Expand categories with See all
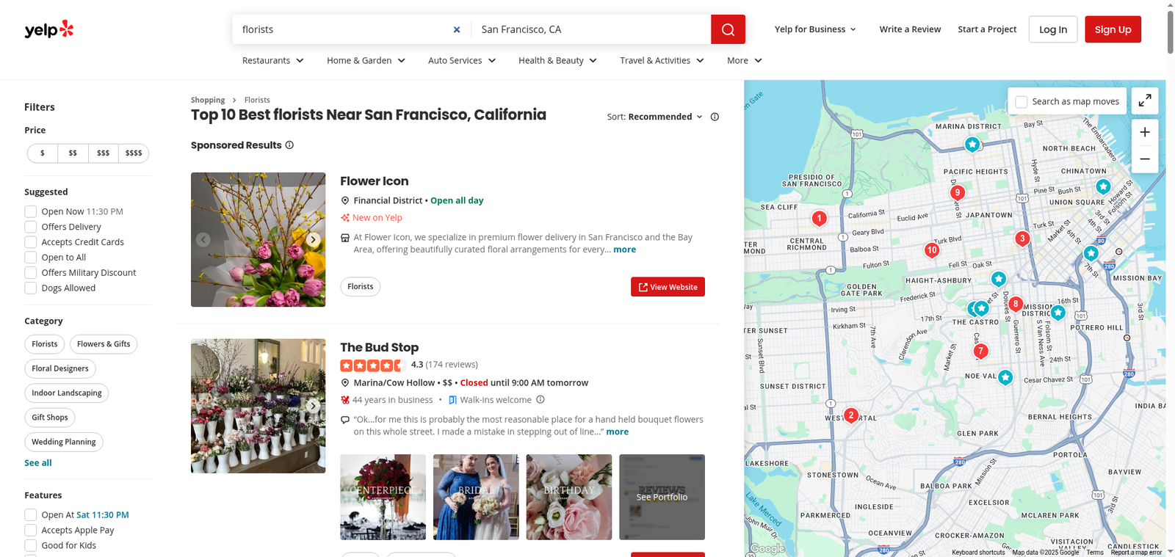 pos(38,463)
